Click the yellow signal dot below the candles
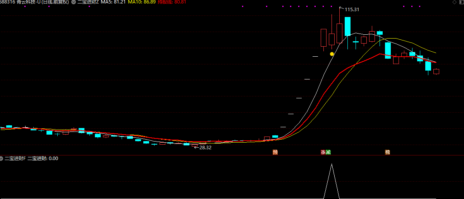 point(332,54)
